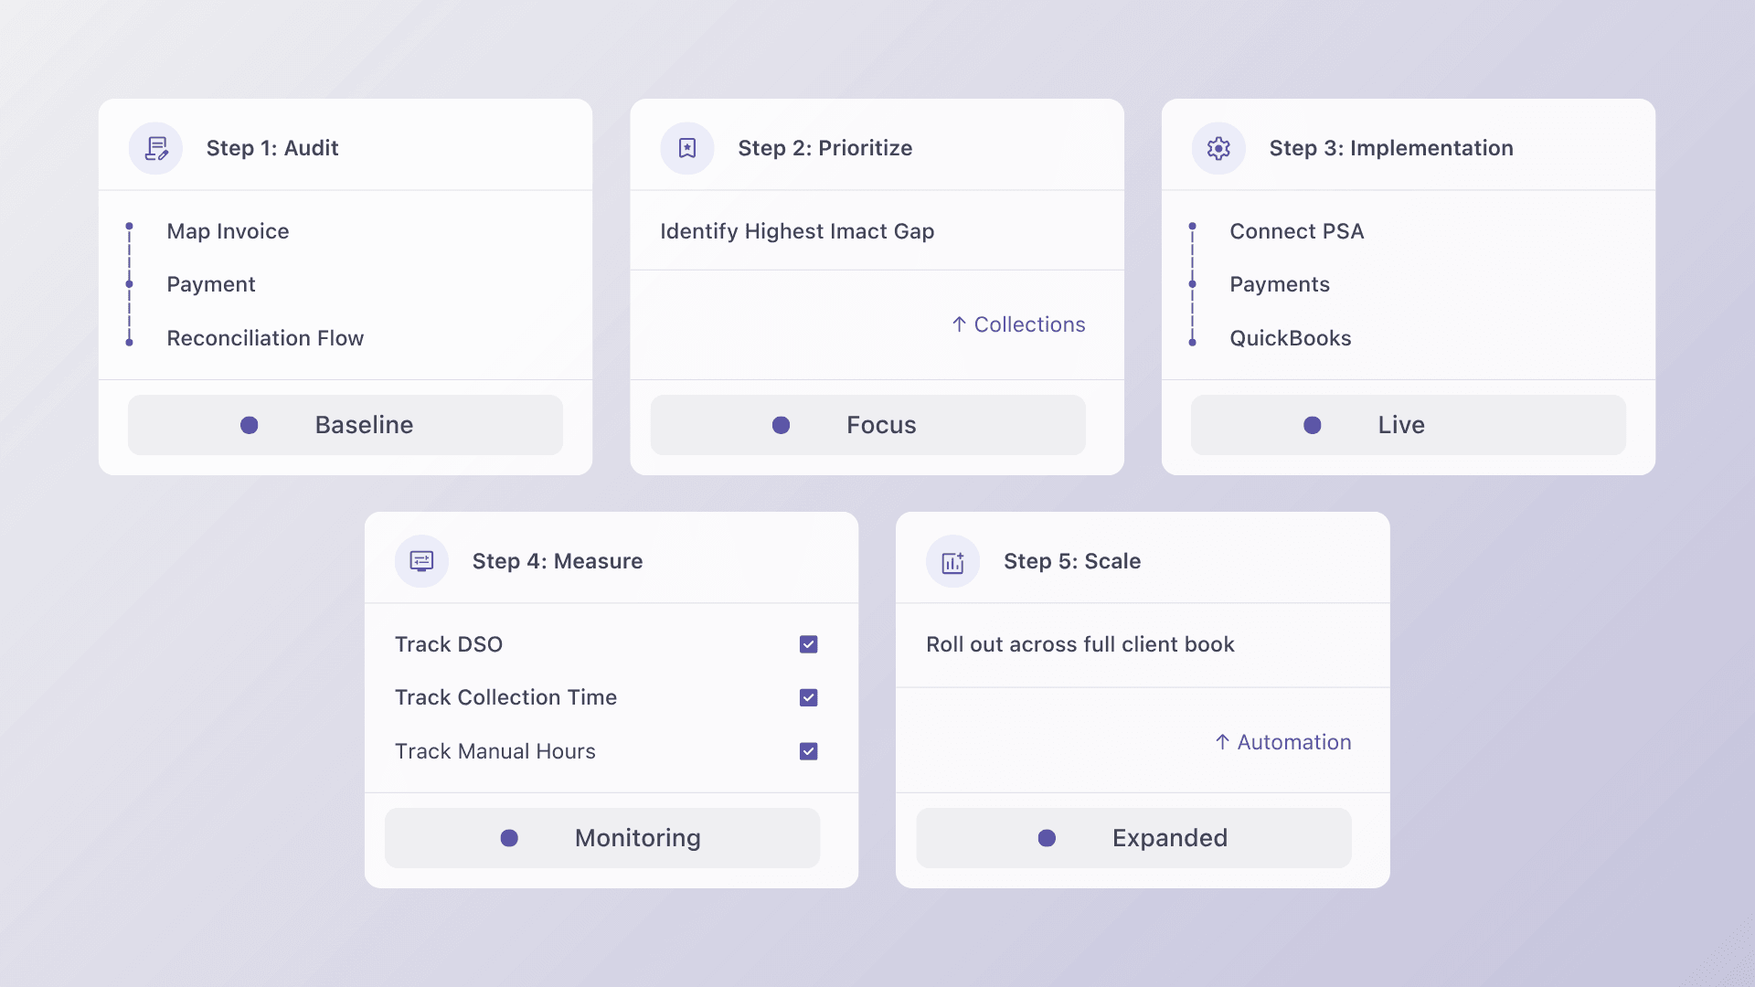The height and width of the screenshot is (987, 1755).
Task: Select the QuickBooks timeline item
Action: 1290,338
